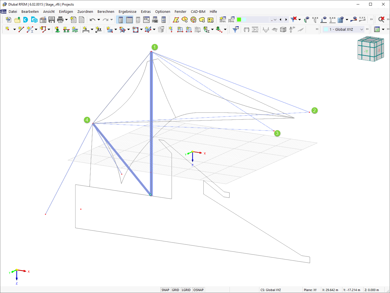This screenshot has height=293, width=390.
Task: Open the Einfügen menu
Action: click(66, 11)
